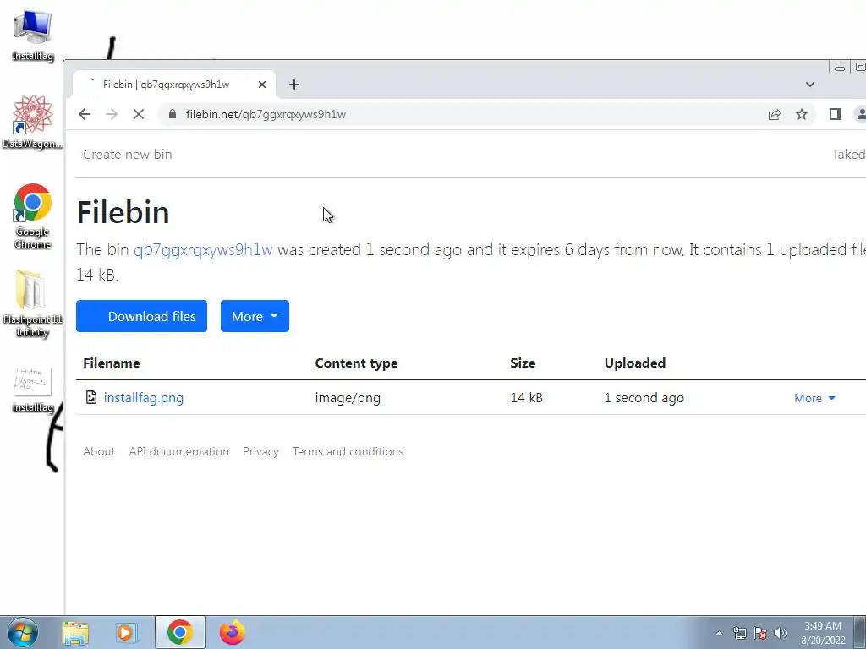
Task: Open the Windows Start menu
Action: point(23,632)
